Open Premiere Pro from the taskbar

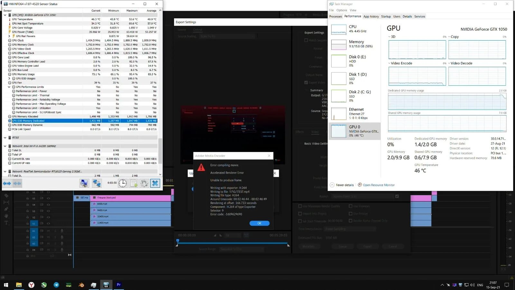coord(118,285)
